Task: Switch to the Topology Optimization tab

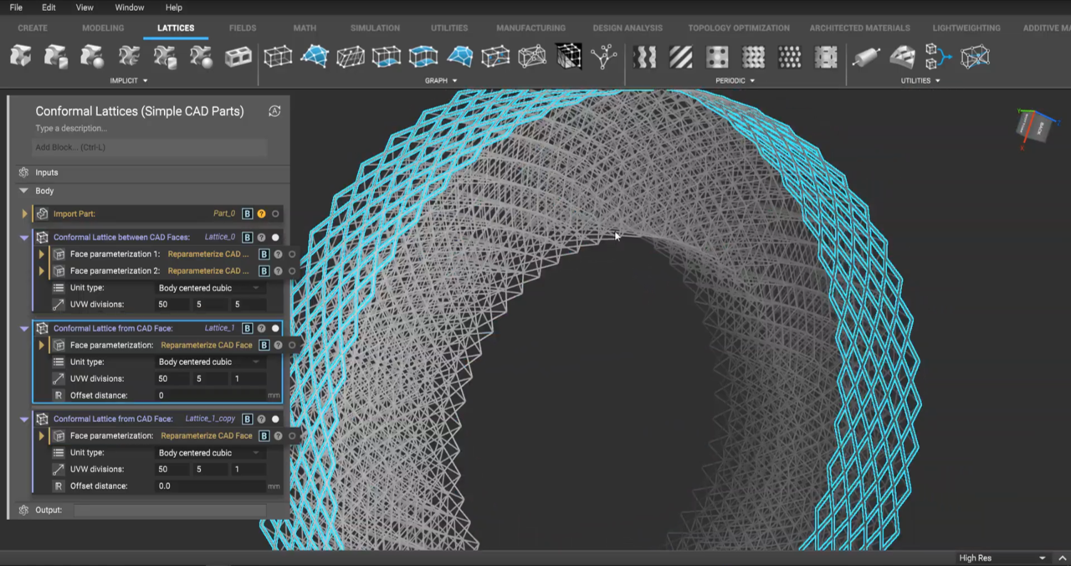Action: pyautogui.click(x=739, y=28)
